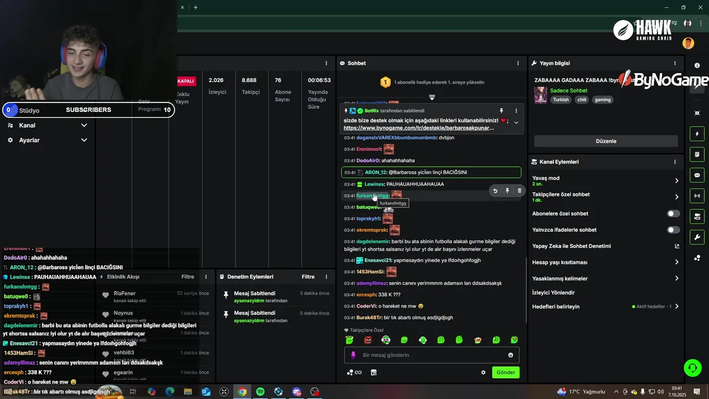This screenshot has height=399, width=709.
Task: Click the highlighted ARON_12 chat message
Action: (x=431, y=172)
